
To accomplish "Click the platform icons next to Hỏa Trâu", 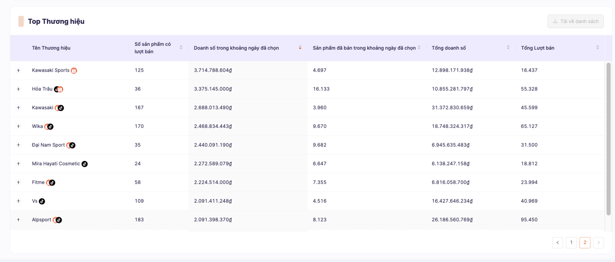I will 58,89.
